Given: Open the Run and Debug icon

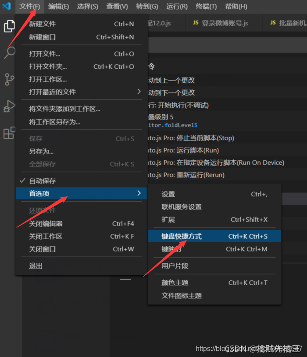Looking at the screenshot, I should coord(9,106).
